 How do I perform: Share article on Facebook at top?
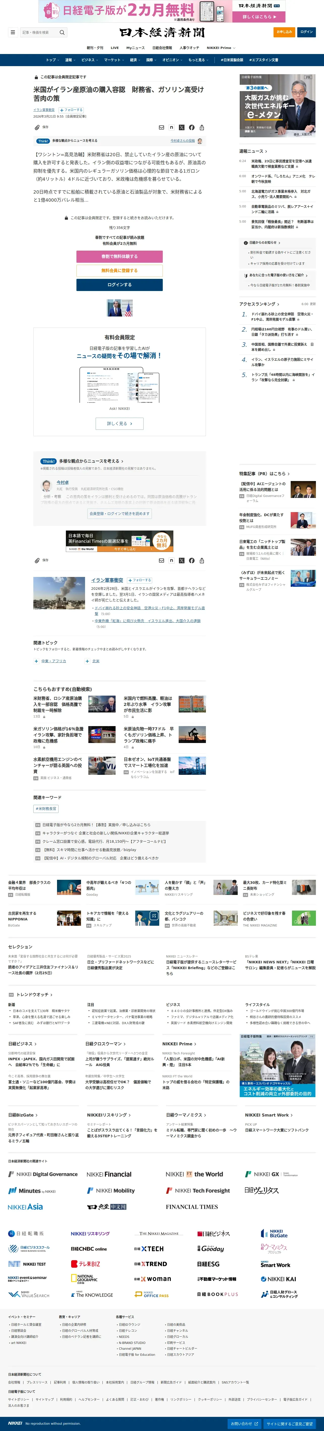(x=192, y=127)
